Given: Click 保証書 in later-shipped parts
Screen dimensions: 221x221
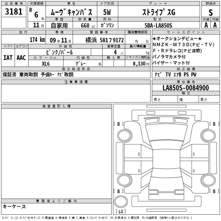Looking at the screenshot, I should 9,74.
